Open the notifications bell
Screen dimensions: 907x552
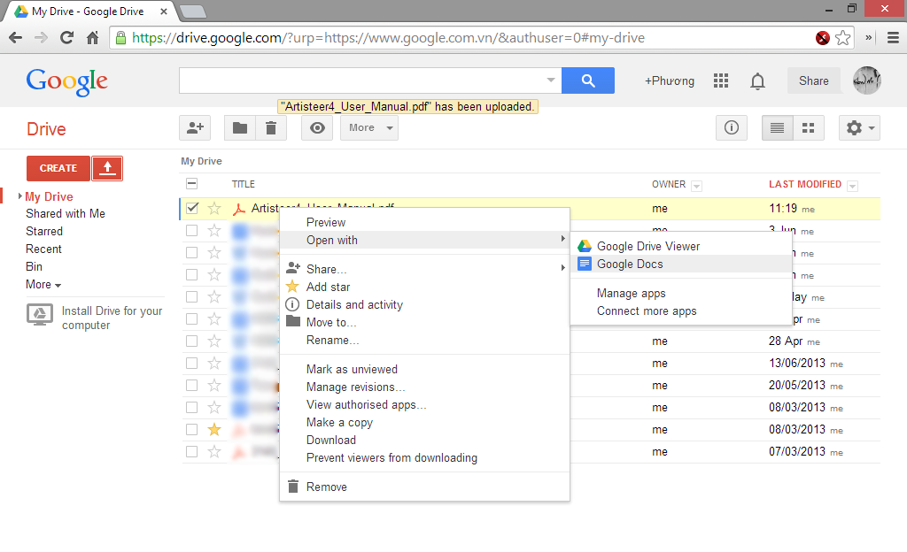pyautogui.click(x=757, y=80)
